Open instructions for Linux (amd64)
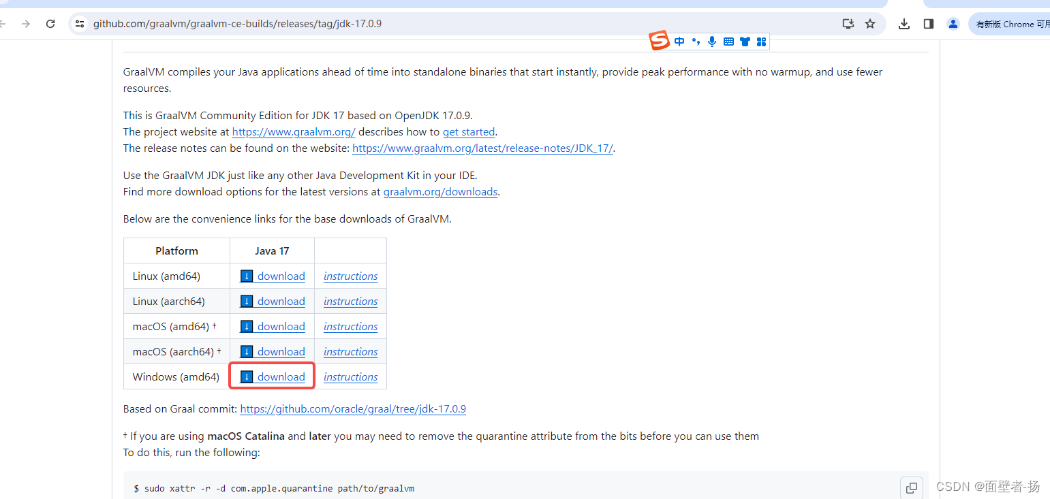This screenshot has height=499, width=1050. click(x=351, y=276)
